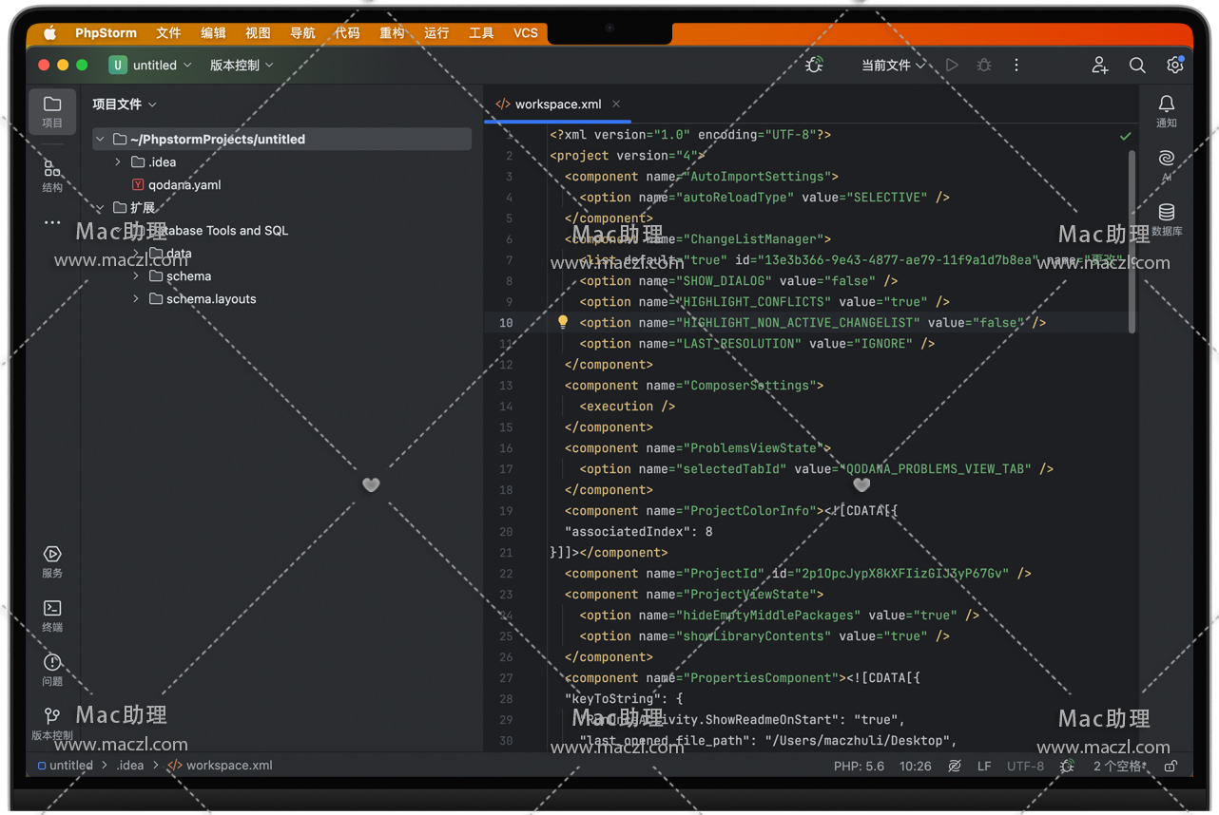Click the Search Everywhere magnifier icon
Image resolution: width=1219 pixels, height=815 pixels.
click(1137, 66)
